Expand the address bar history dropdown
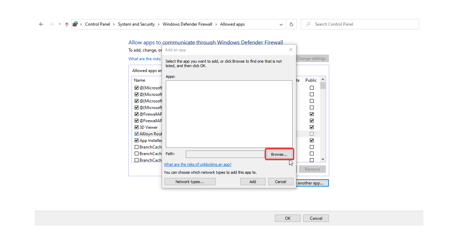 click(281, 24)
